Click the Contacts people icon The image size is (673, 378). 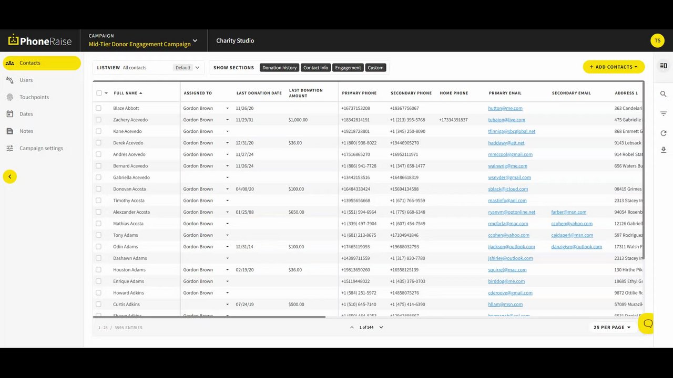point(9,63)
